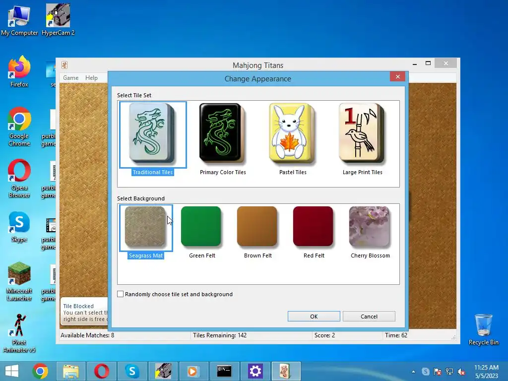Click the Cherry Blossom label
The width and height of the screenshot is (508, 381).
pyautogui.click(x=370, y=255)
